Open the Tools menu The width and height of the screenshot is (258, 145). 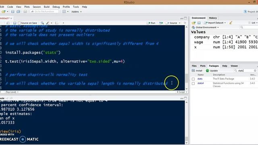76,7
